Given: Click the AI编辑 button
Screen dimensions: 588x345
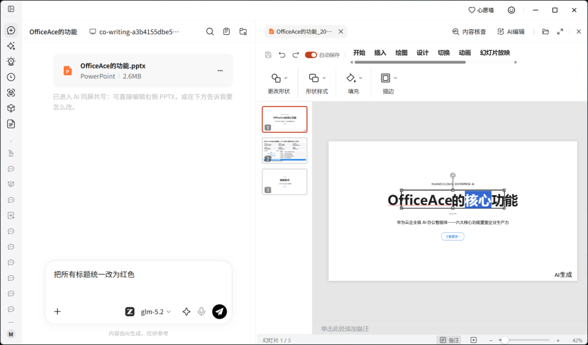Looking at the screenshot, I should (x=511, y=32).
